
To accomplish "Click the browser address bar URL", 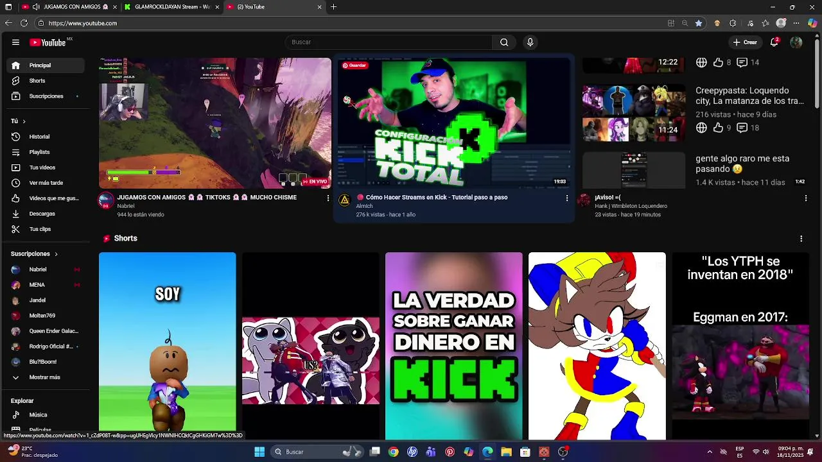I will 83,23.
